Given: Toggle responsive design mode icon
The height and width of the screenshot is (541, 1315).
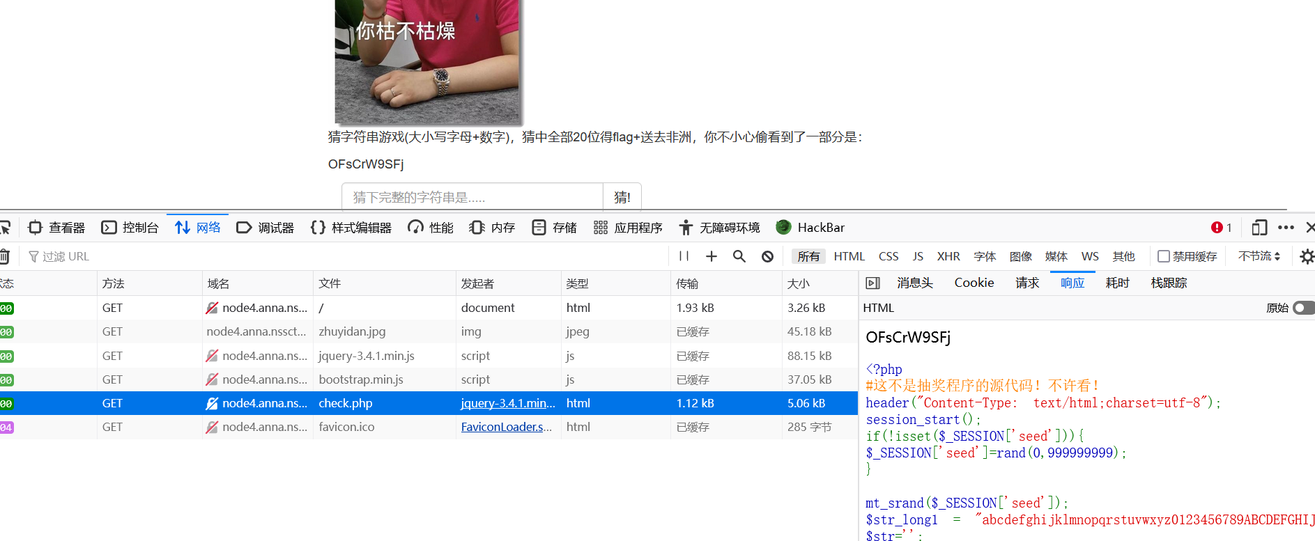Looking at the screenshot, I should 1259,228.
